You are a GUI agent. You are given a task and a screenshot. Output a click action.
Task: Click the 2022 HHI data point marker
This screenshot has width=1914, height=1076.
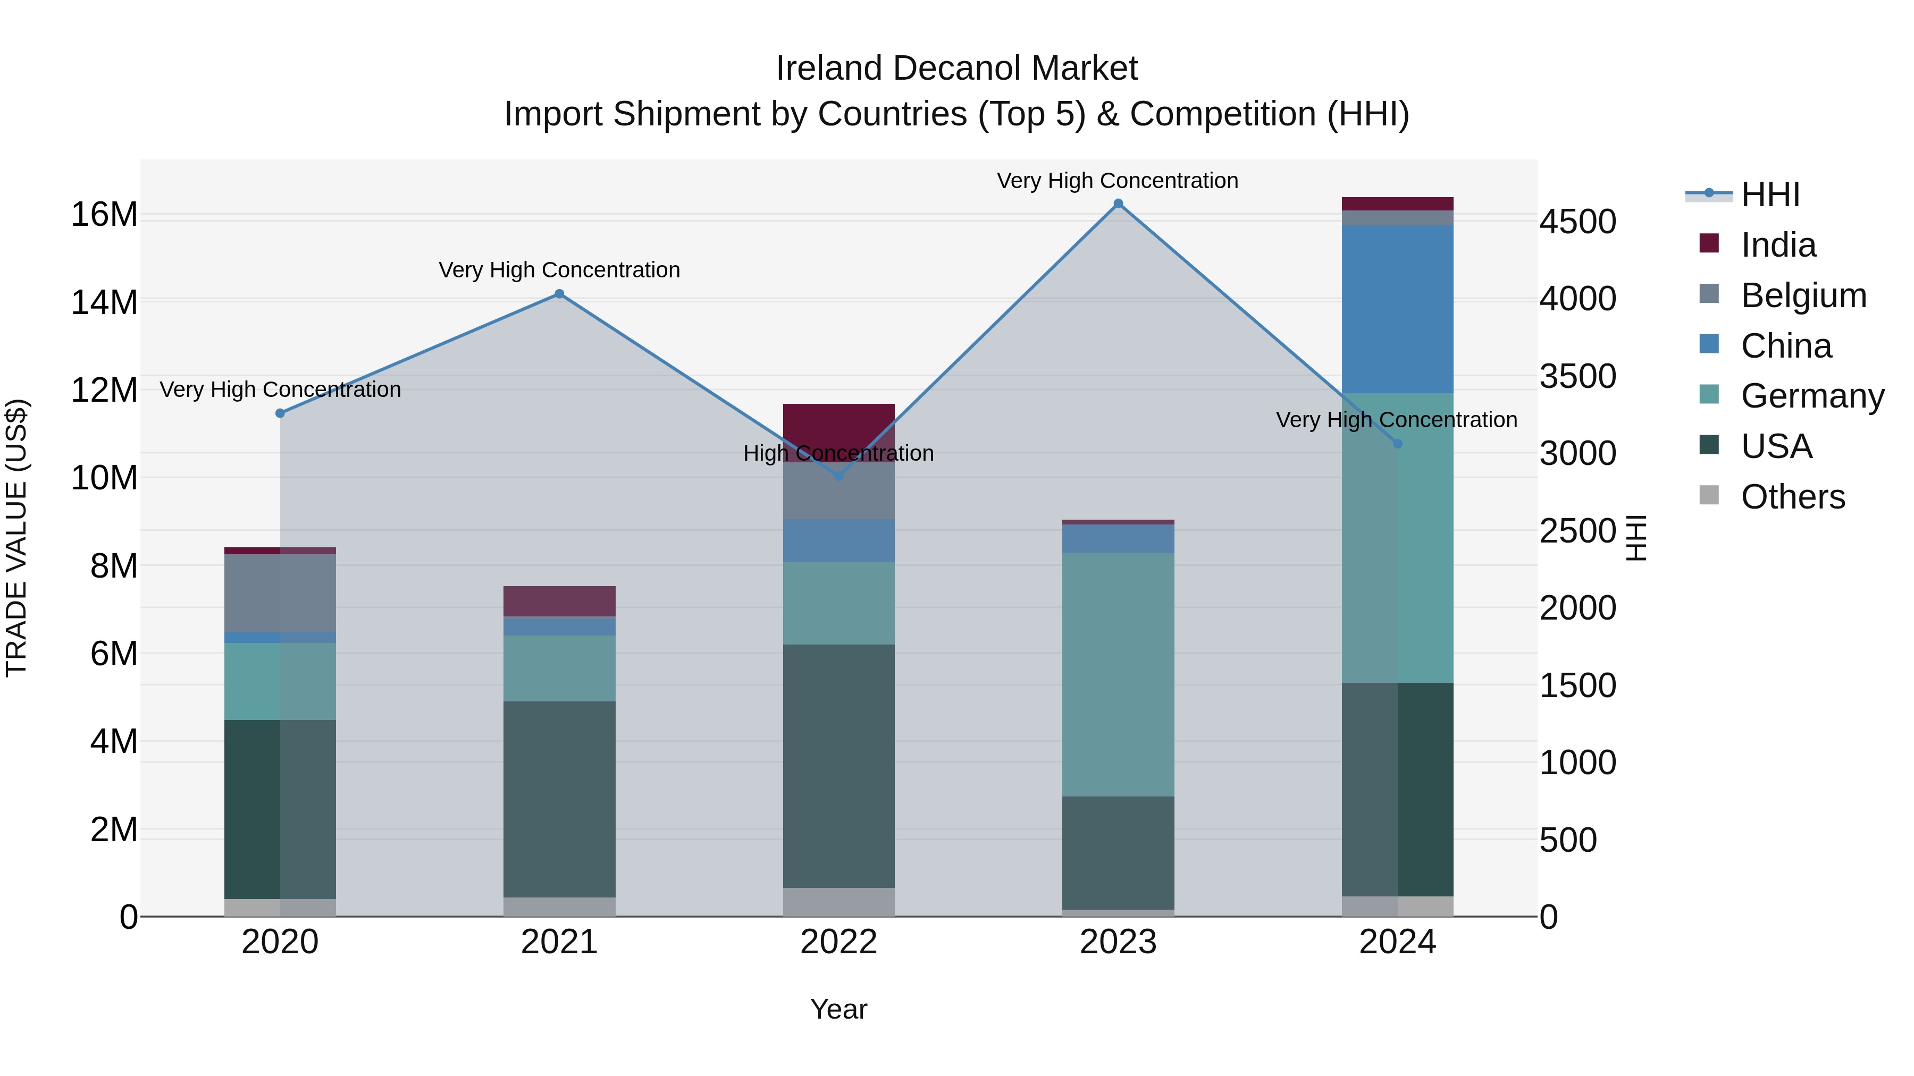coord(839,476)
